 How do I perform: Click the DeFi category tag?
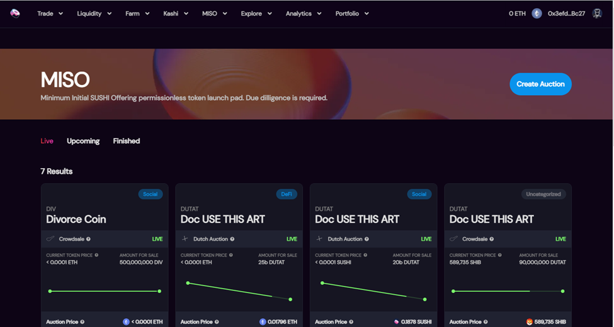click(287, 194)
